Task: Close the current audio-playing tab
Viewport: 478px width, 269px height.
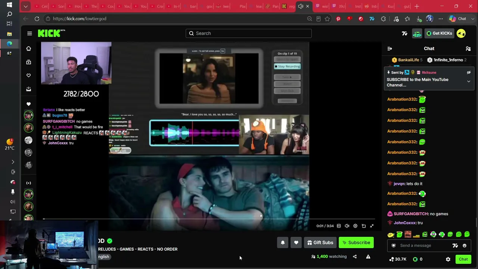Action: [307, 6]
